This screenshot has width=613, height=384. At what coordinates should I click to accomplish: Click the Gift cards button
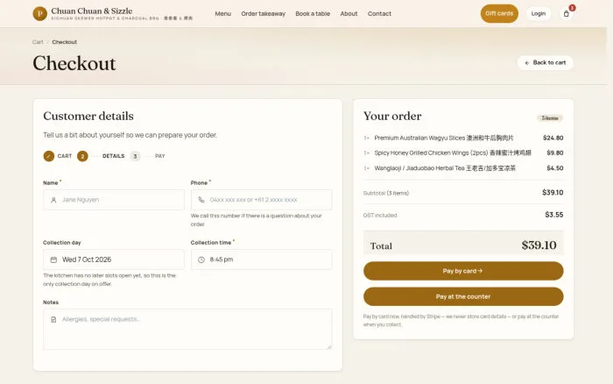point(499,14)
